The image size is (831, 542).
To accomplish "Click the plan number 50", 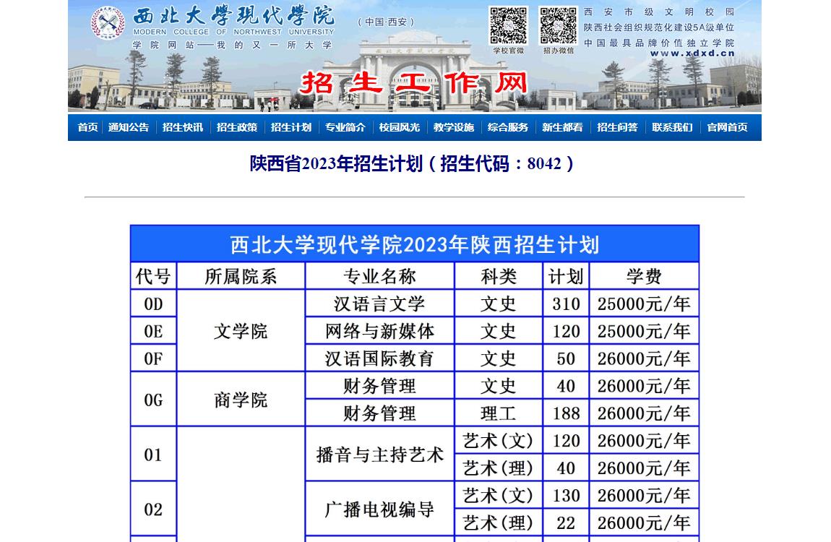I will pos(566,358).
